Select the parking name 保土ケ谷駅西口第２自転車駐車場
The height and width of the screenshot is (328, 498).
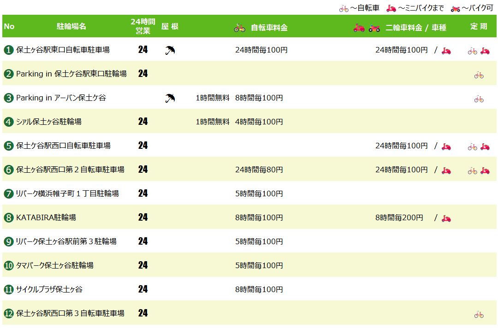coord(70,170)
